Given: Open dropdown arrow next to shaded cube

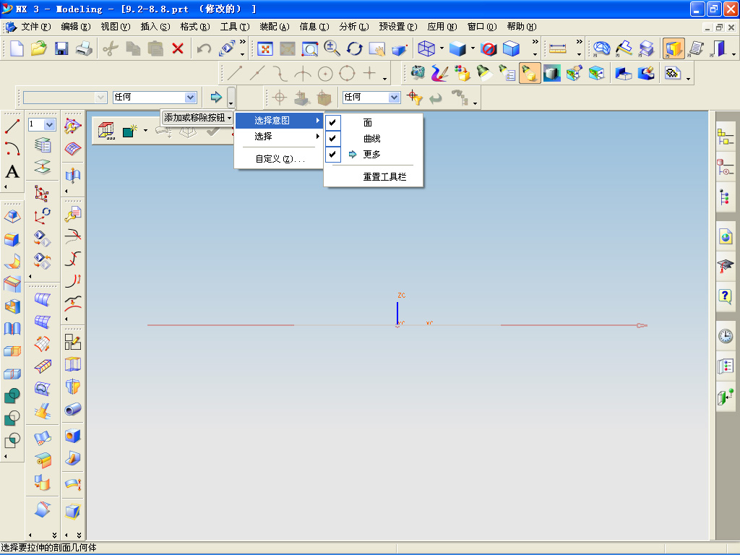Looking at the screenshot, I should pos(473,48).
